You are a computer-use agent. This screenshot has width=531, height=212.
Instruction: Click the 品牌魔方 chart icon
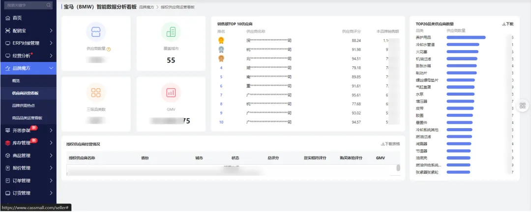click(8, 68)
